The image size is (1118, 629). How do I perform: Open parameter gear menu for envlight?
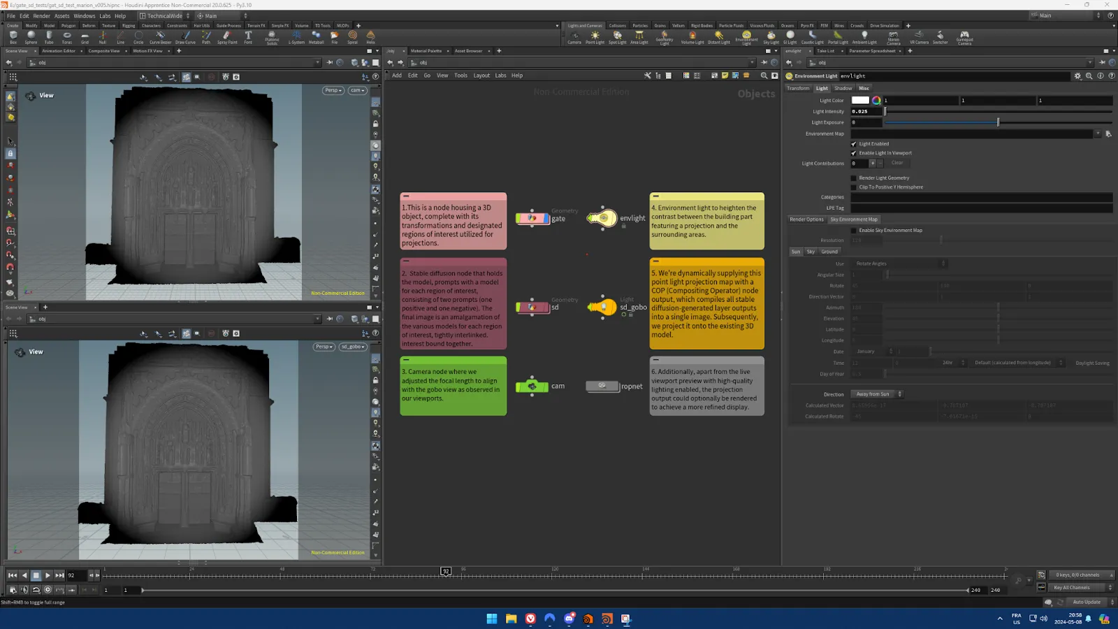(1077, 75)
